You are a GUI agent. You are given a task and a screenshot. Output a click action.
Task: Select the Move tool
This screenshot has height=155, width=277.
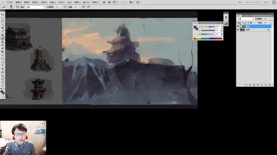point(3,15)
